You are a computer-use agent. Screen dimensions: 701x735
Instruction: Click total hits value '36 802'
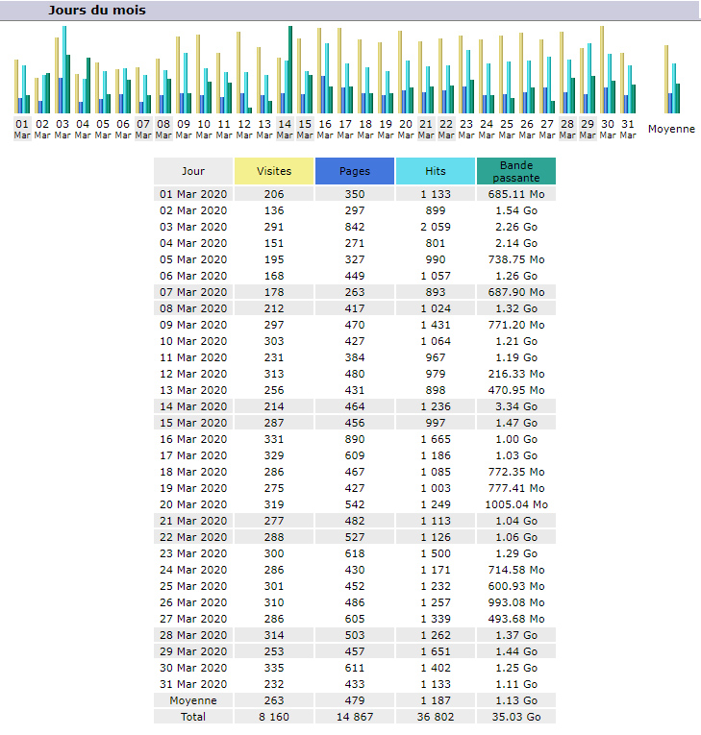(x=436, y=717)
